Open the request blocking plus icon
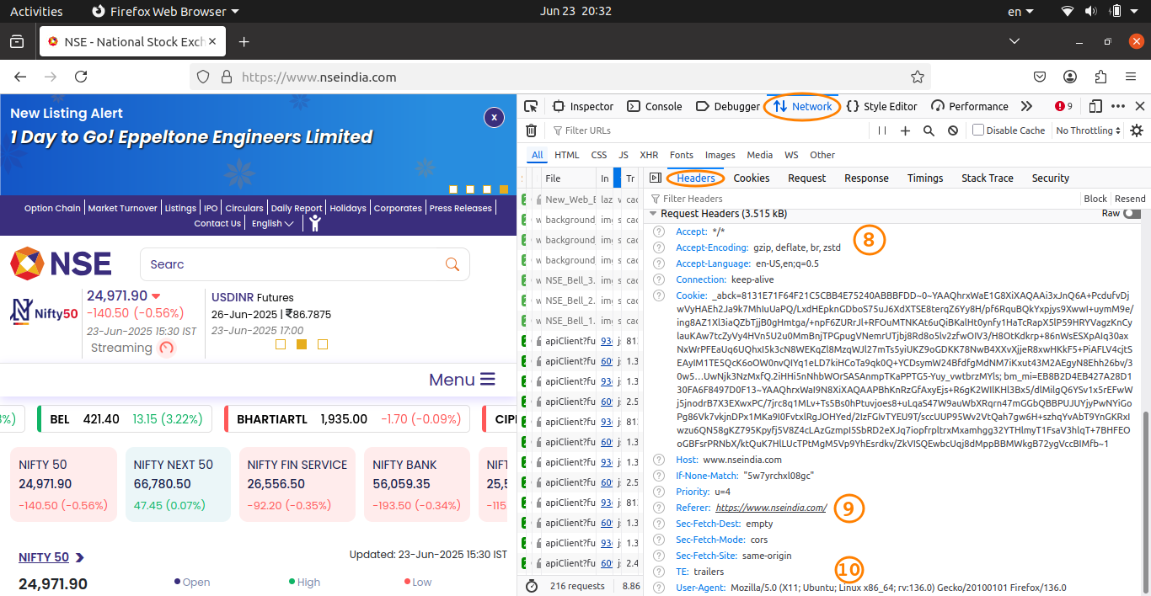Screen dimensions: 1151x596 [905, 130]
